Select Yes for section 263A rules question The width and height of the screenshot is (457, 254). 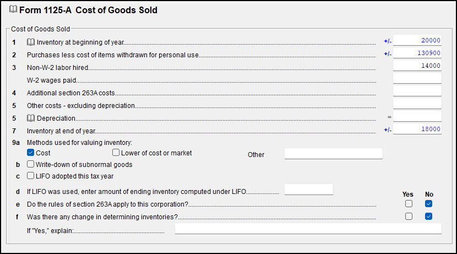pyautogui.click(x=409, y=203)
